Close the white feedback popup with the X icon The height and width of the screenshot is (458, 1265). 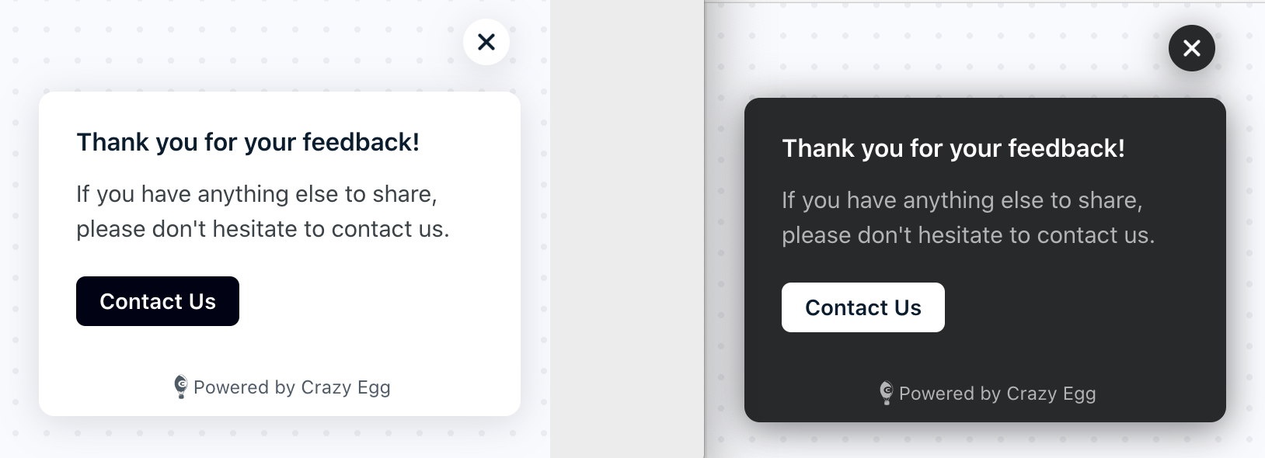(486, 42)
